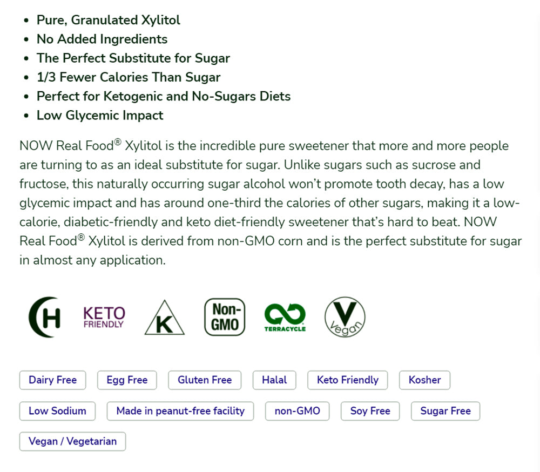Click the Sugar Free tag
Viewport: 540px width, 472px height.
pos(446,410)
